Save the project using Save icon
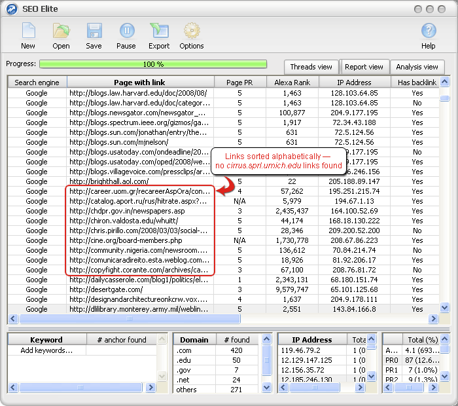 94,31
